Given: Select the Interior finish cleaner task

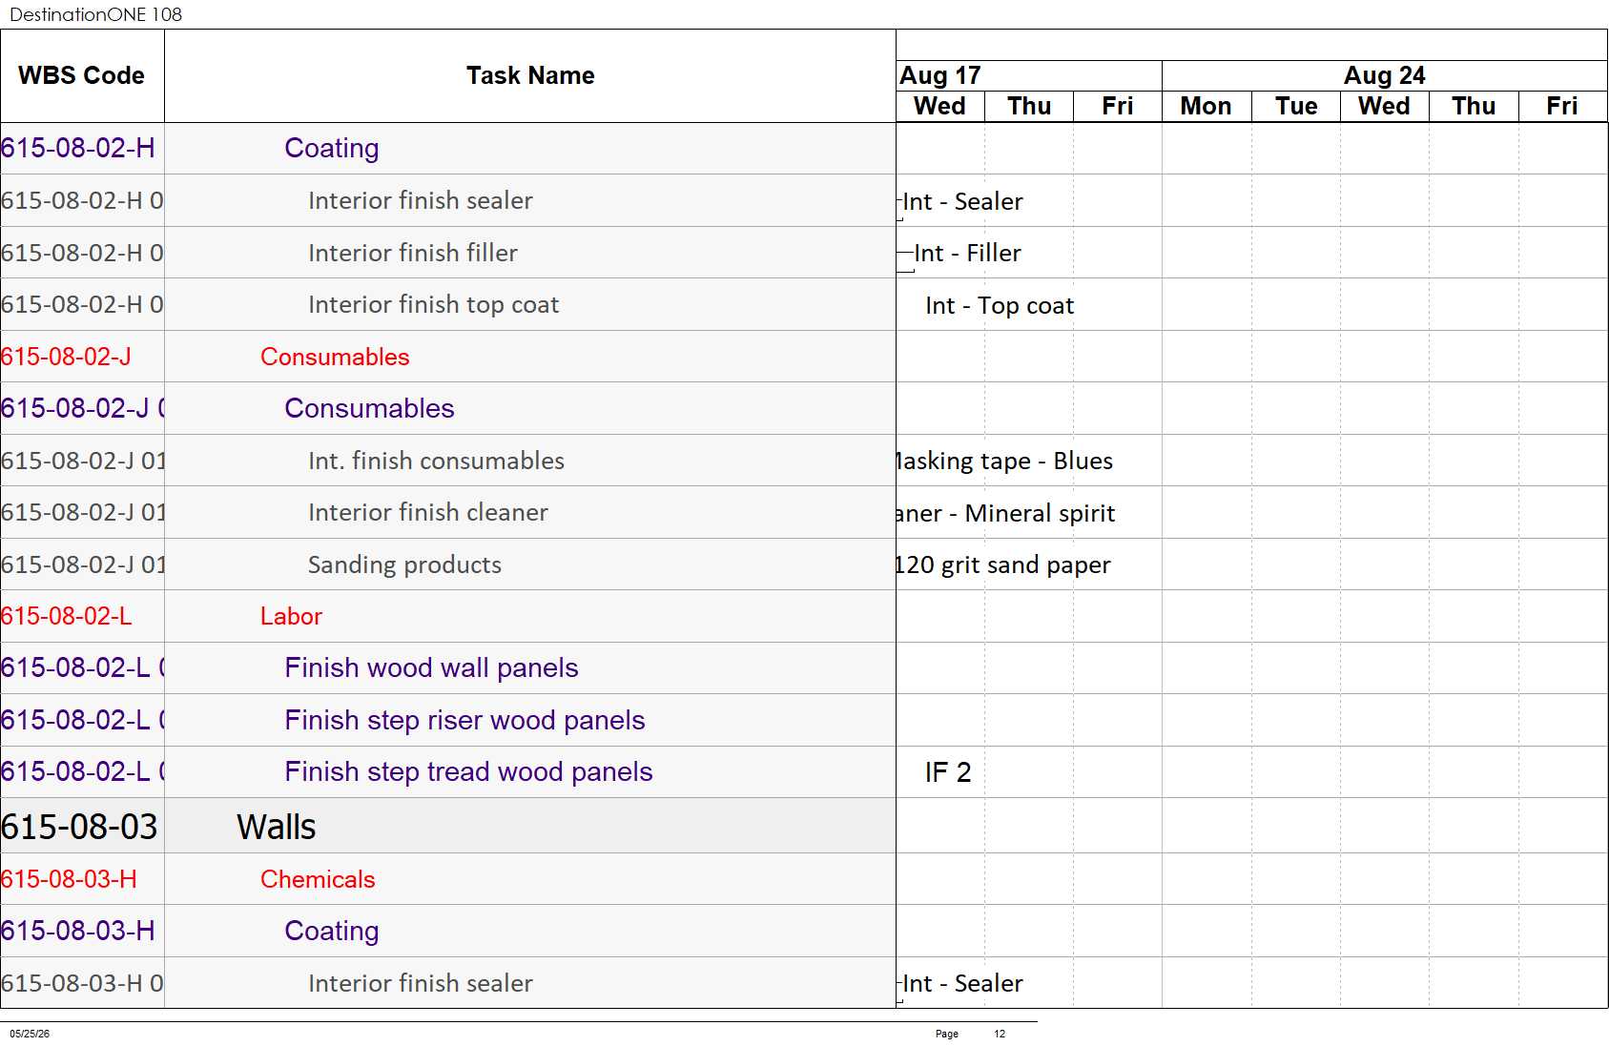Looking at the screenshot, I should point(428,512).
